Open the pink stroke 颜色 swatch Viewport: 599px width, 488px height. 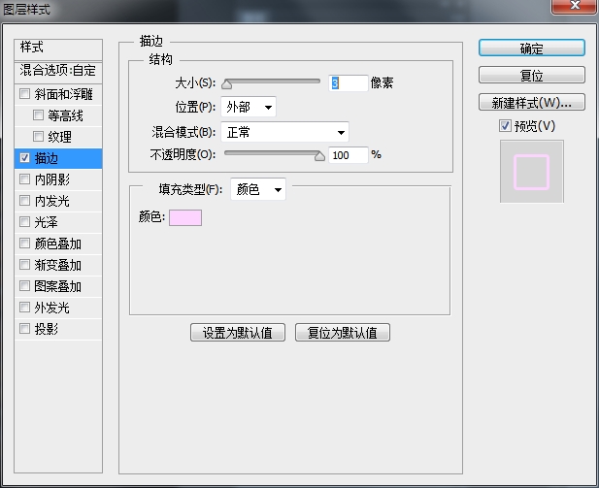(185, 217)
